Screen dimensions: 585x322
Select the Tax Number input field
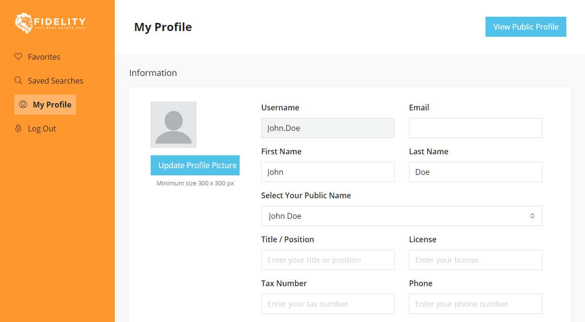pos(328,304)
